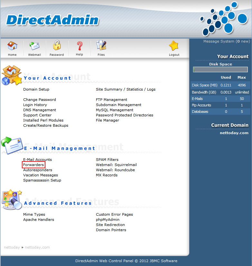Go to Change Password link
This screenshot has height=266, width=252.
click(x=40, y=100)
